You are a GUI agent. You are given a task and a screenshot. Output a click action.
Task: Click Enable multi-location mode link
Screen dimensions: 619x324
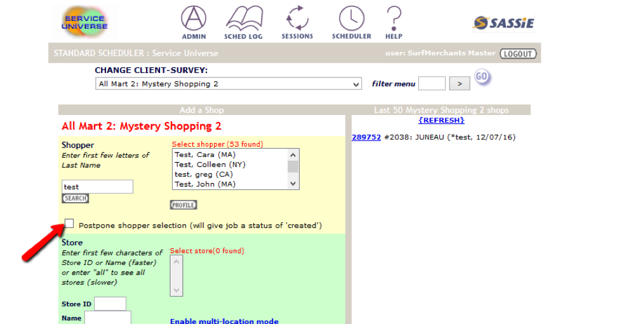coord(224,321)
